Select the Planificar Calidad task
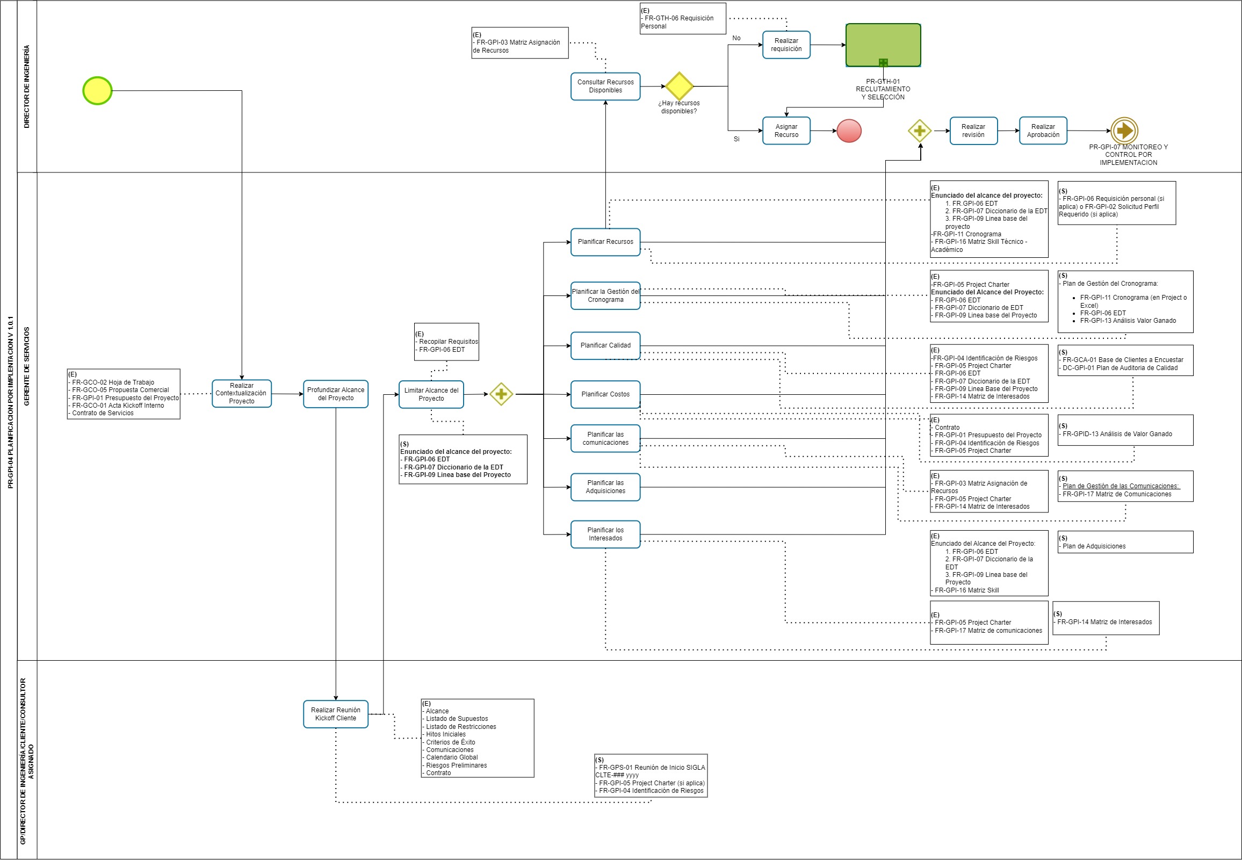 [x=605, y=346]
